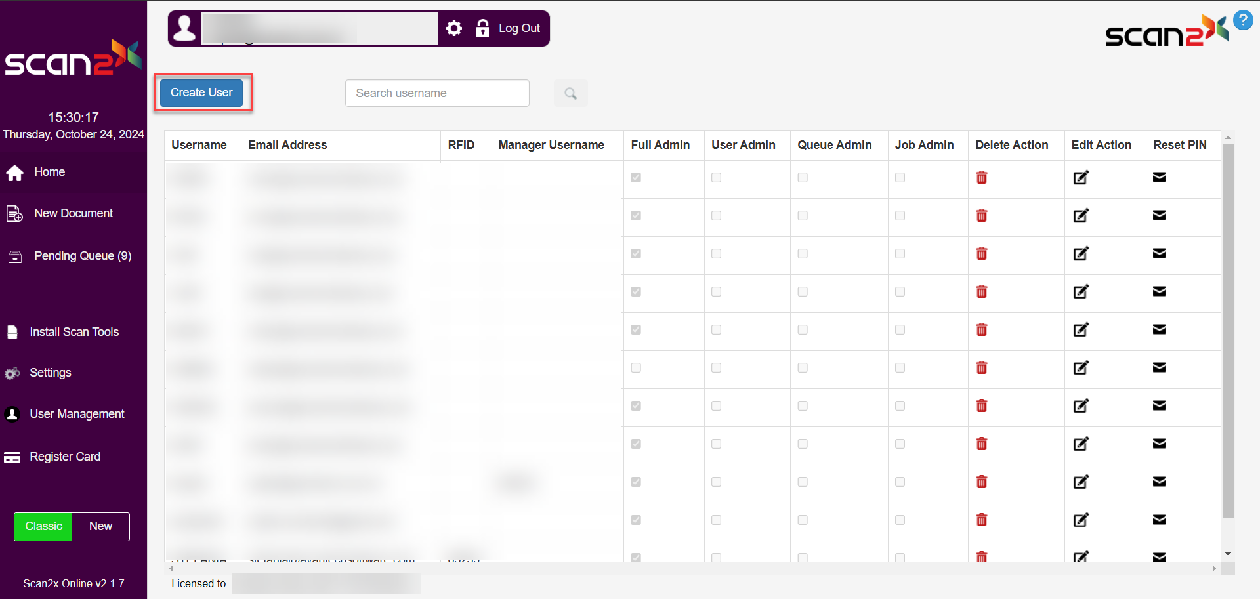Switch to the New interface mode
This screenshot has width=1260, height=599.
click(x=100, y=526)
